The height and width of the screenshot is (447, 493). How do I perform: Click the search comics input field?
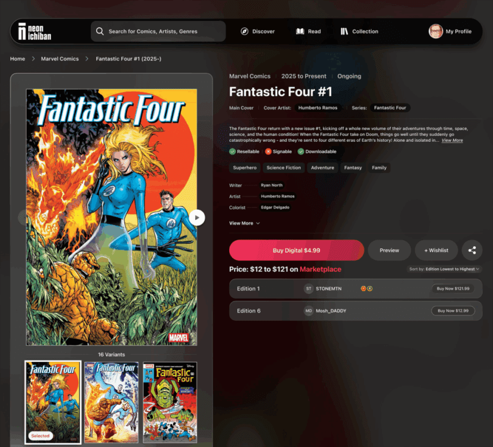tap(158, 32)
